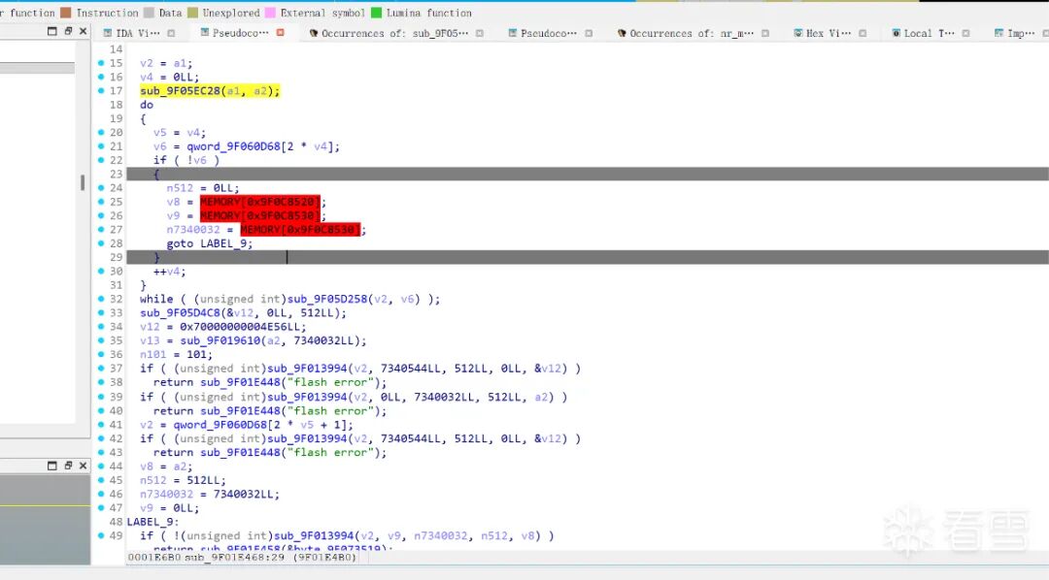
Task: Switch to the IDA View tab
Action: pos(137,33)
